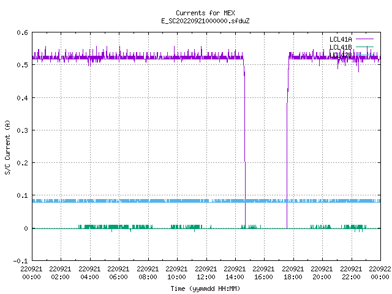Screen dimensions: 392x294
Task: Click the y-axis tick value 0.6
Action: tap(22, 32)
